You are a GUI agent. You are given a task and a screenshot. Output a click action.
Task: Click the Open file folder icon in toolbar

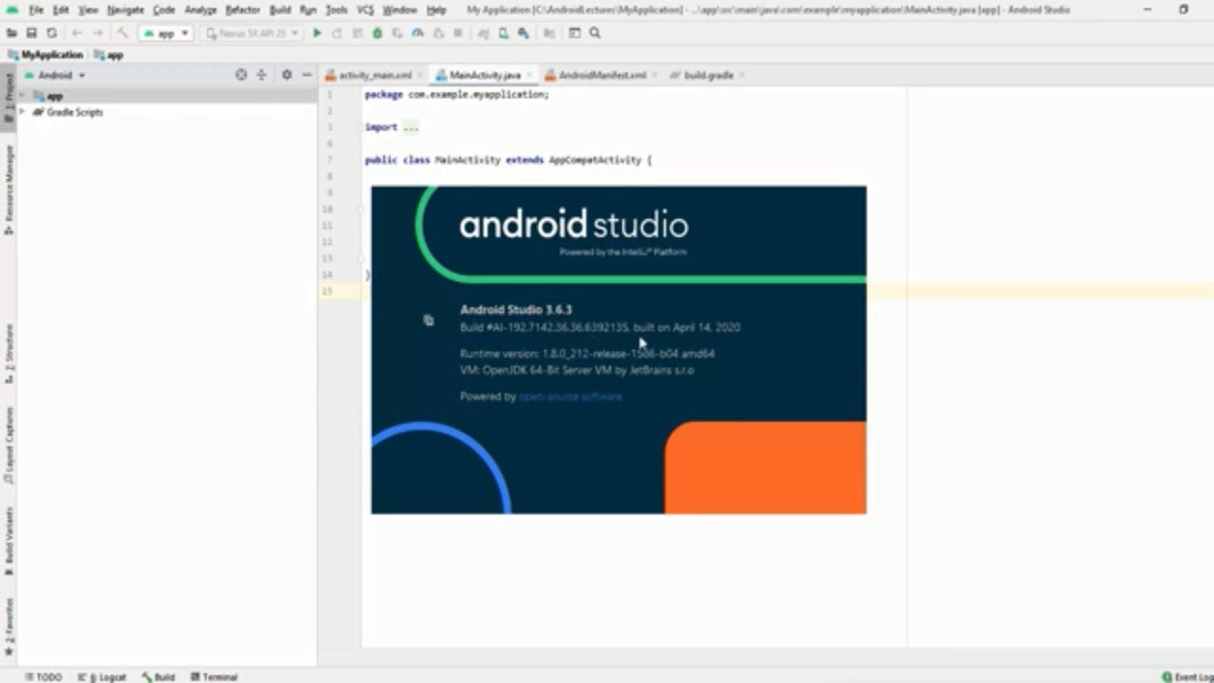click(x=11, y=33)
